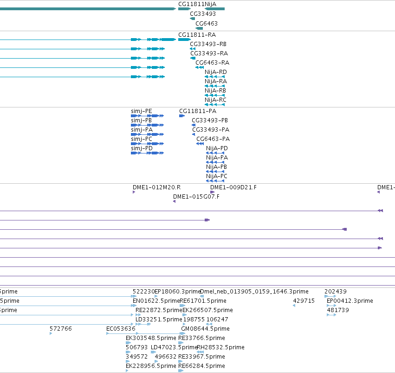Screen dimensions: 395x373
Task: Select the CG11811-PA protein
Action: tap(182, 116)
